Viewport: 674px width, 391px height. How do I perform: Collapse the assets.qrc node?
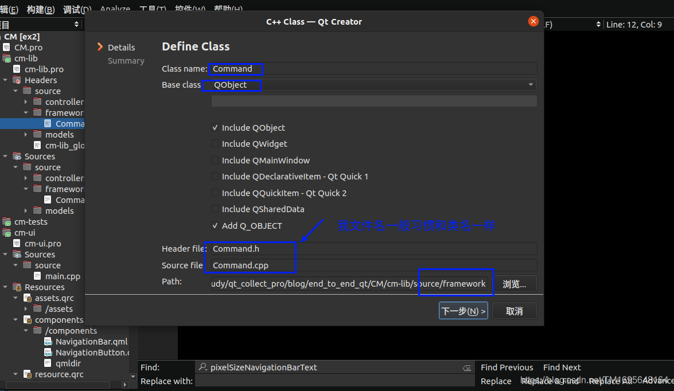click(x=15, y=298)
